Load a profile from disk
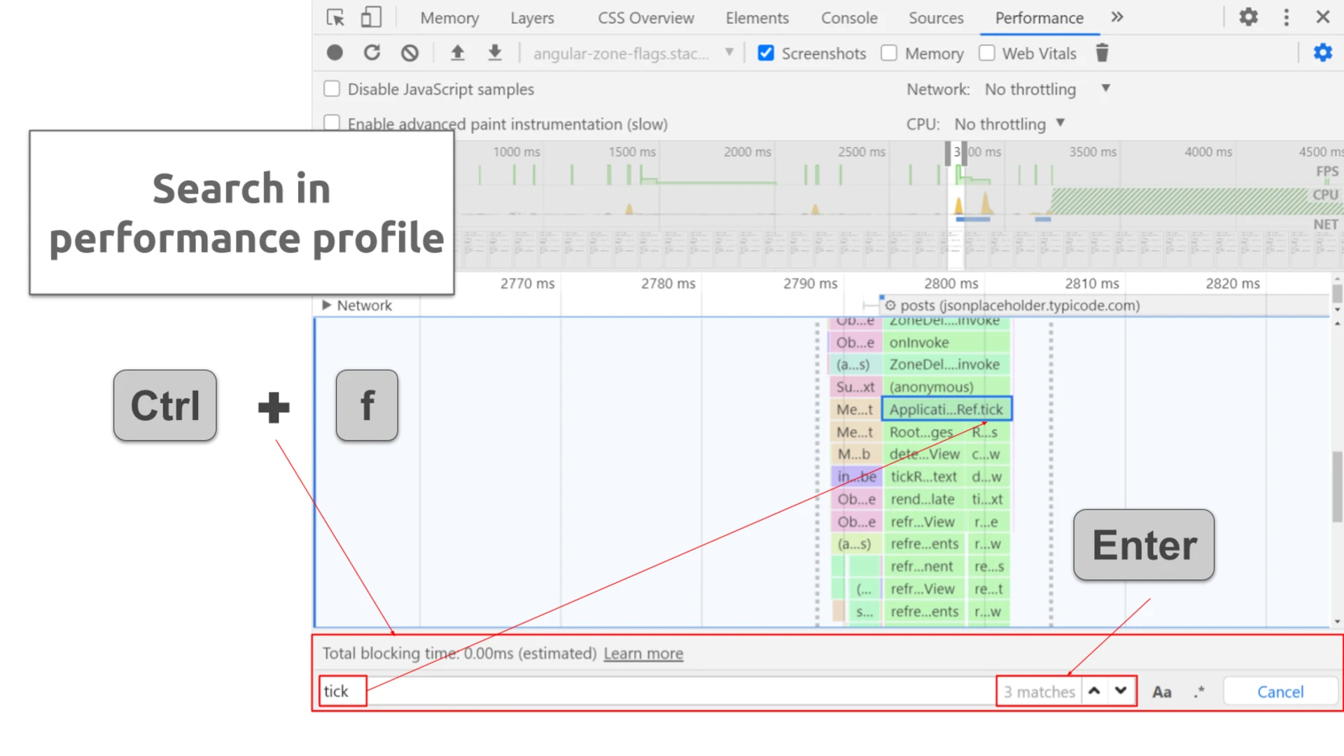This screenshot has height=756, width=1344. (458, 52)
